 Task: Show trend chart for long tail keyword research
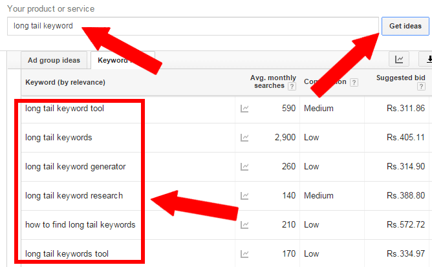(244, 196)
